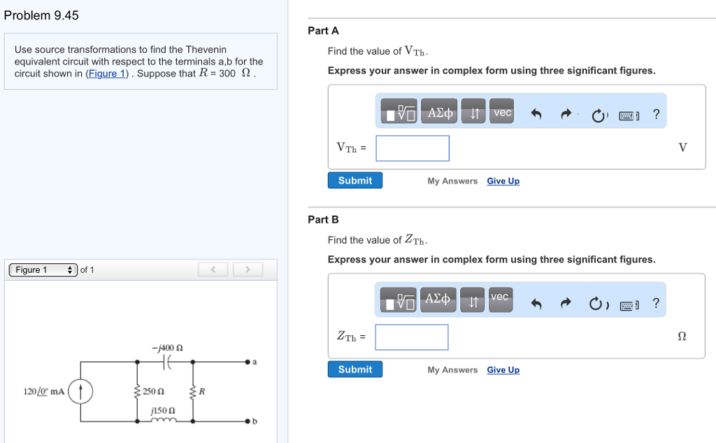Click the next figure chevron arrow
Image resolution: width=716 pixels, height=443 pixels.
click(x=248, y=269)
